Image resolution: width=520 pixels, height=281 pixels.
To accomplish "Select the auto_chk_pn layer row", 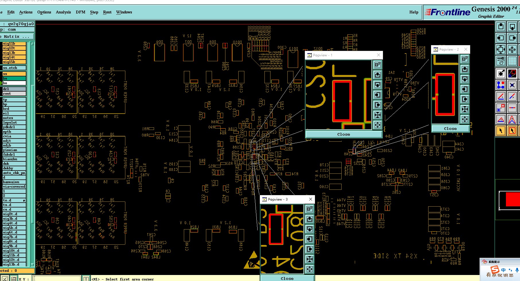I will click(14, 173).
